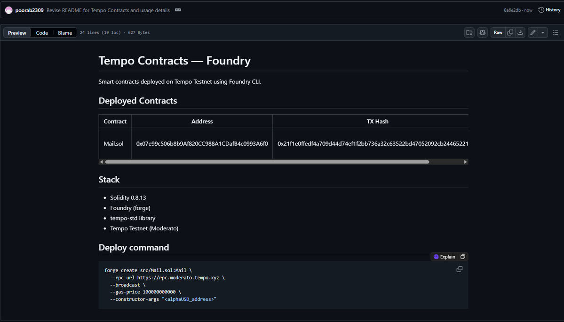
Task: Open poorab2309's avatar
Action: (8, 10)
